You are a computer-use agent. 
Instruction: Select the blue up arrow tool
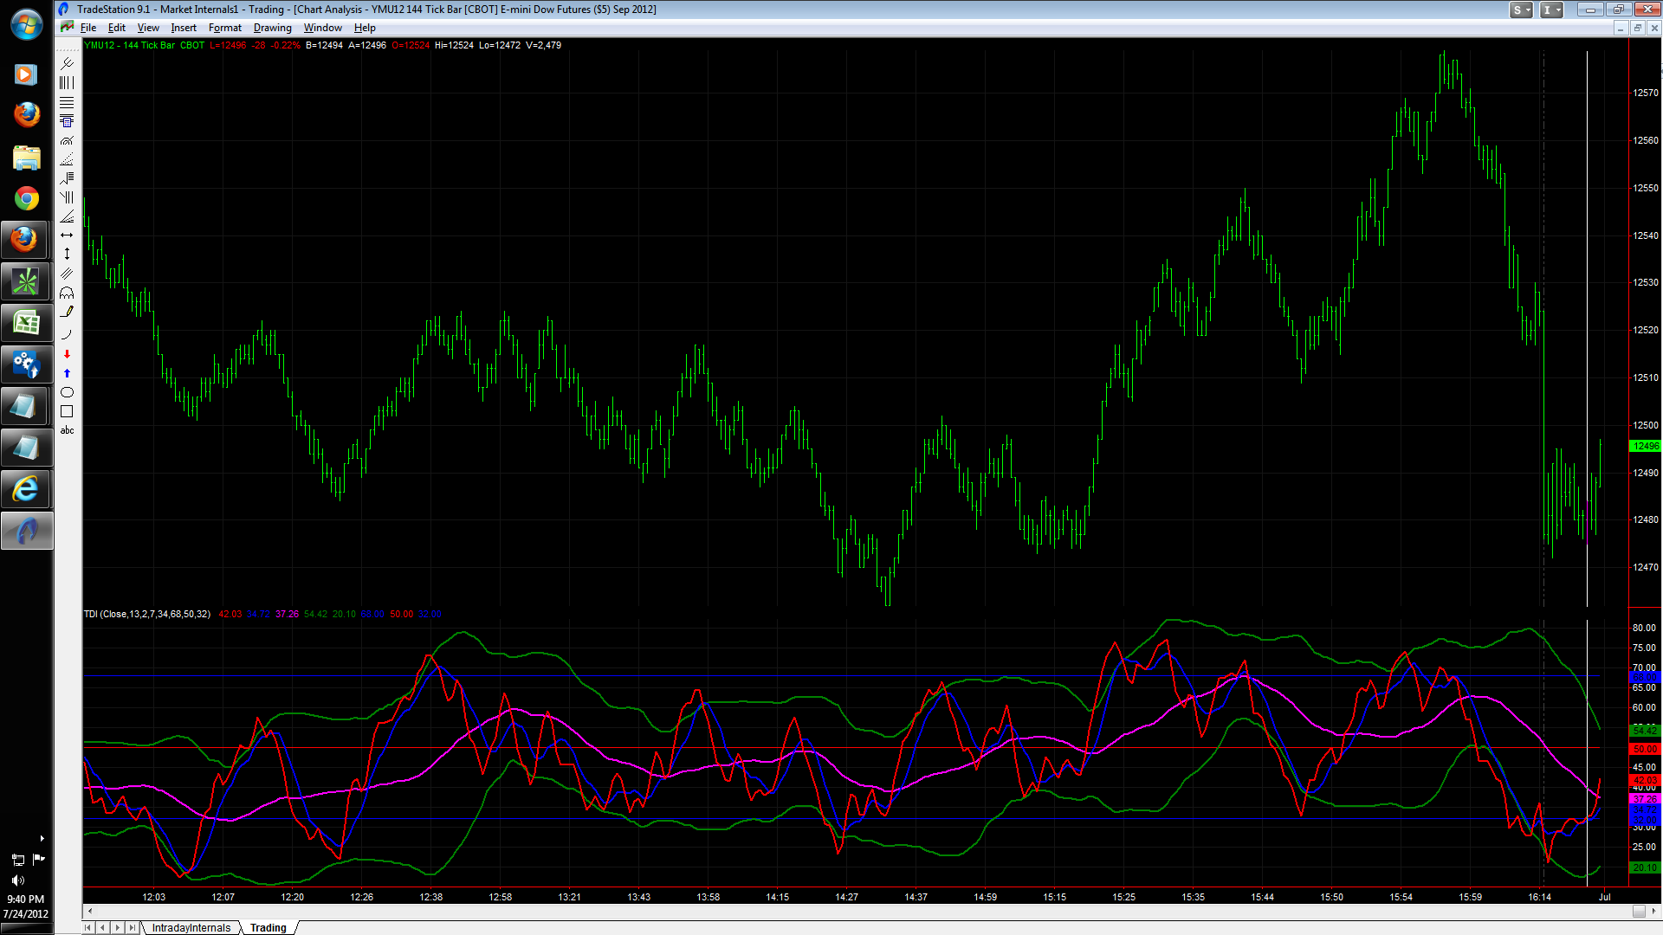coord(67,373)
